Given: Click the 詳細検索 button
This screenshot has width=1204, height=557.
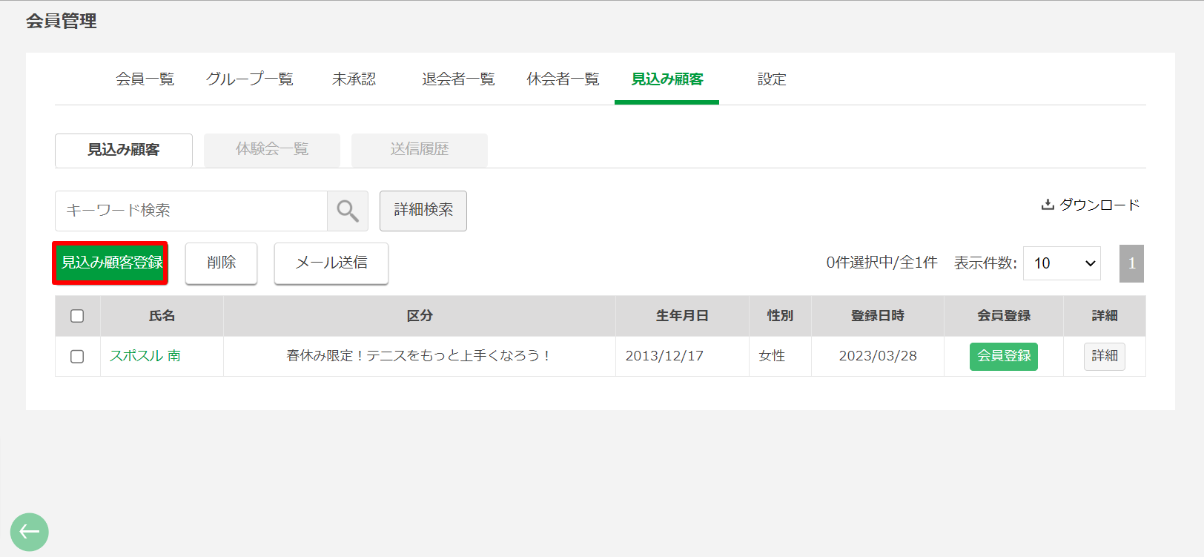Looking at the screenshot, I should [x=423, y=211].
